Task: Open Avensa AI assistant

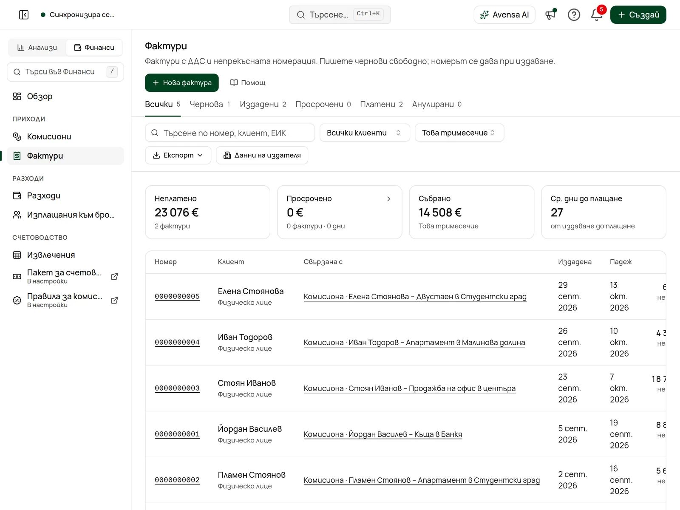Action: point(504,15)
